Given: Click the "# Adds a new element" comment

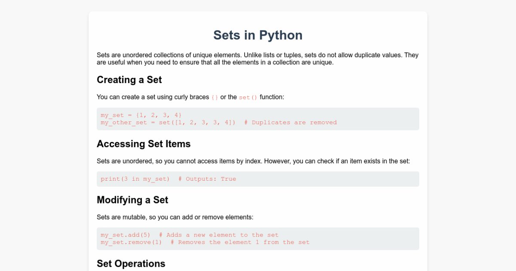Looking at the screenshot, I should (x=219, y=235).
